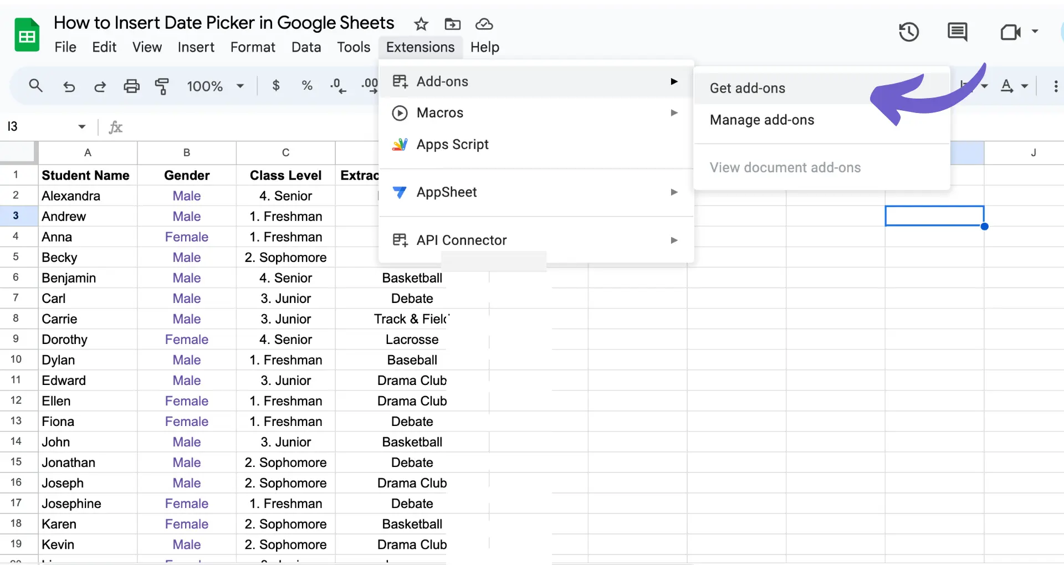Viewport: 1064px width, 565px height.
Task: Search the menus magnifier icon
Action: click(x=35, y=86)
